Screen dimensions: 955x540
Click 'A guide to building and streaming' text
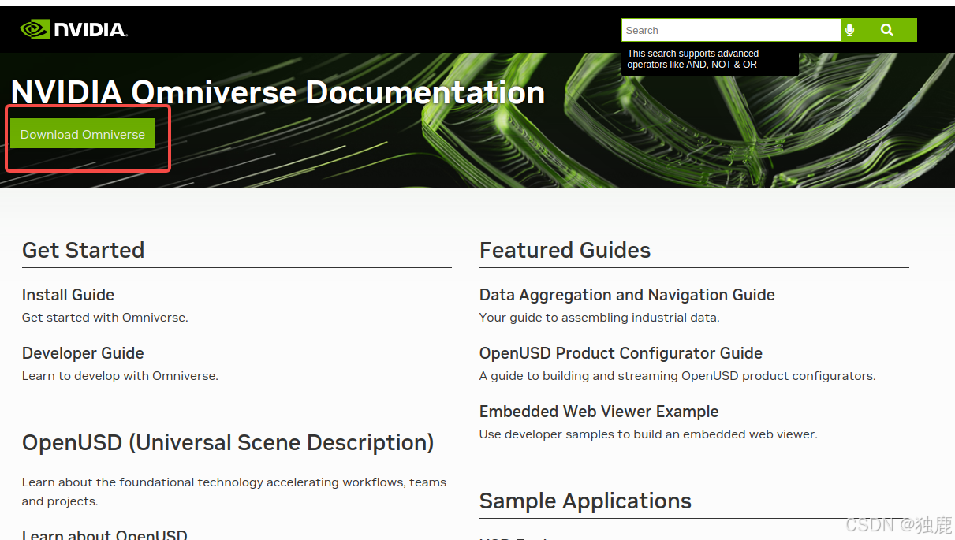point(677,376)
